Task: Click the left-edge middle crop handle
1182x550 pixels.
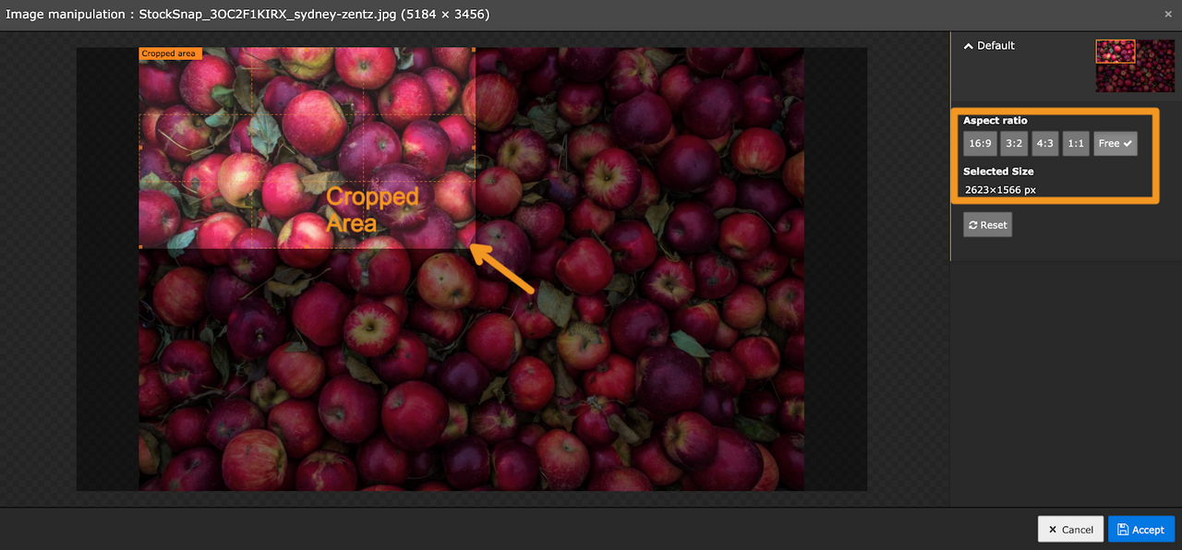Action: point(140,148)
